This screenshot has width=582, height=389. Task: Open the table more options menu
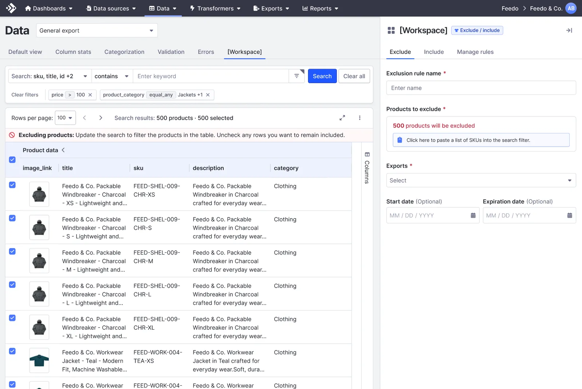point(360,118)
